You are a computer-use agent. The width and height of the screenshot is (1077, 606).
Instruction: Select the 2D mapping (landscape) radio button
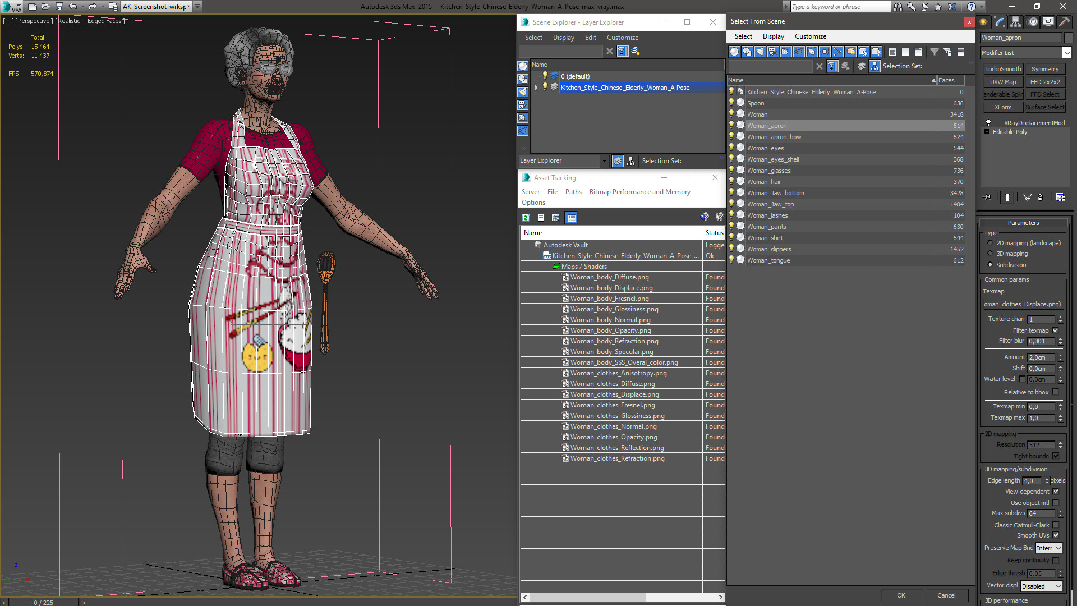click(x=990, y=243)
